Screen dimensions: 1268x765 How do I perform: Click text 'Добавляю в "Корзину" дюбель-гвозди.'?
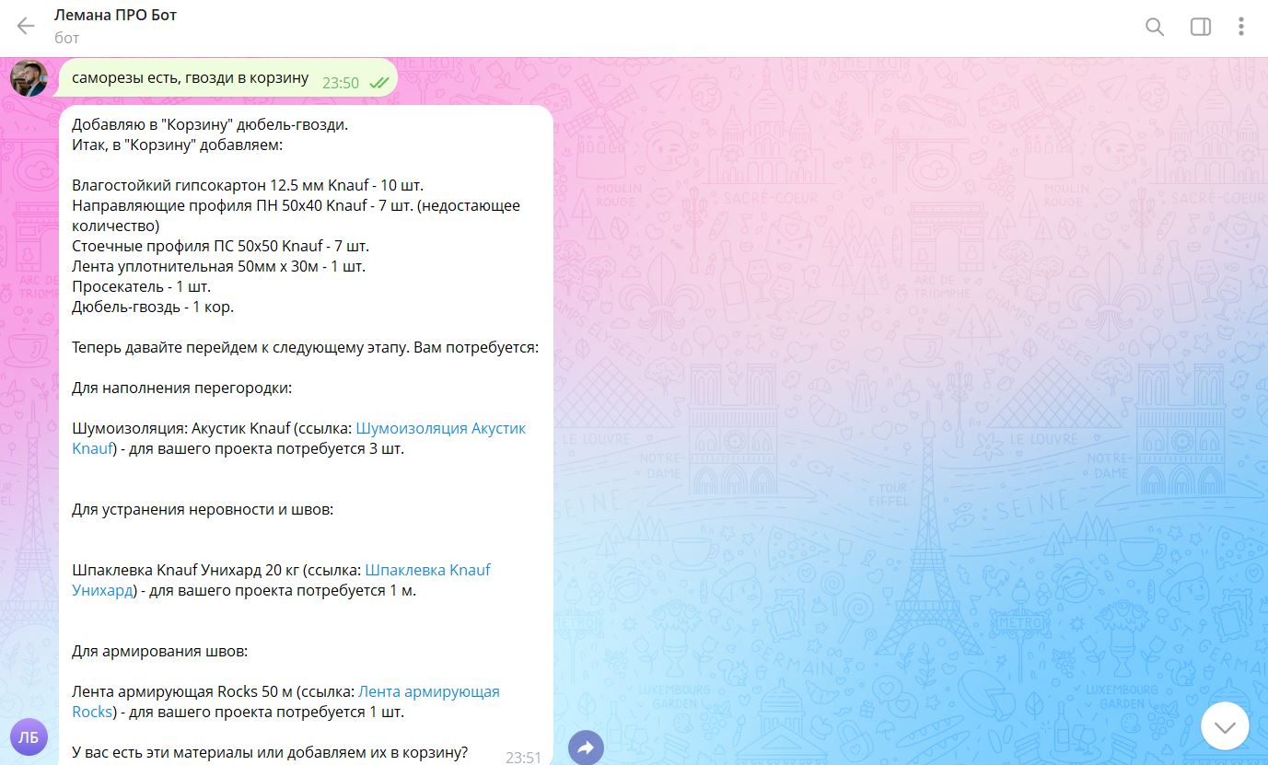point(211,124)
